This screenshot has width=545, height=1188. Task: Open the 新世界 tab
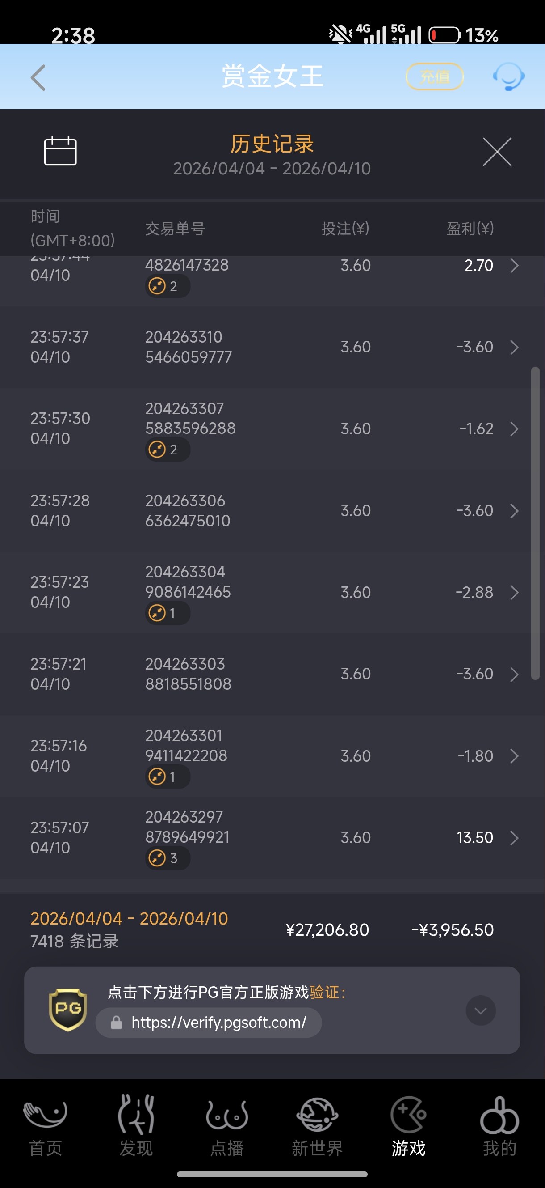(x=318, y=1126)
